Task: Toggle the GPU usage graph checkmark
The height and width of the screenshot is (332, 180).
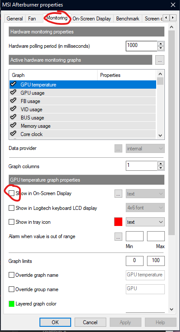Action: 13,93
